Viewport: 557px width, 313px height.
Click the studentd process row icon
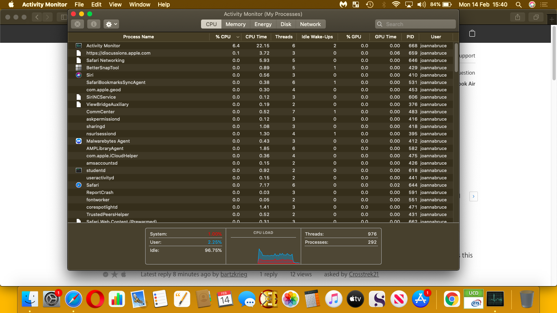79,170
